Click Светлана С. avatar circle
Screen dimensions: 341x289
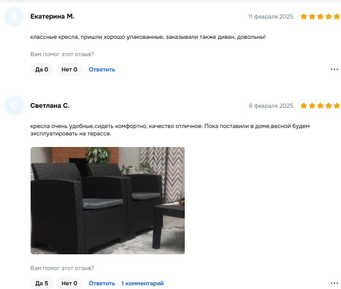coord(14,106)
